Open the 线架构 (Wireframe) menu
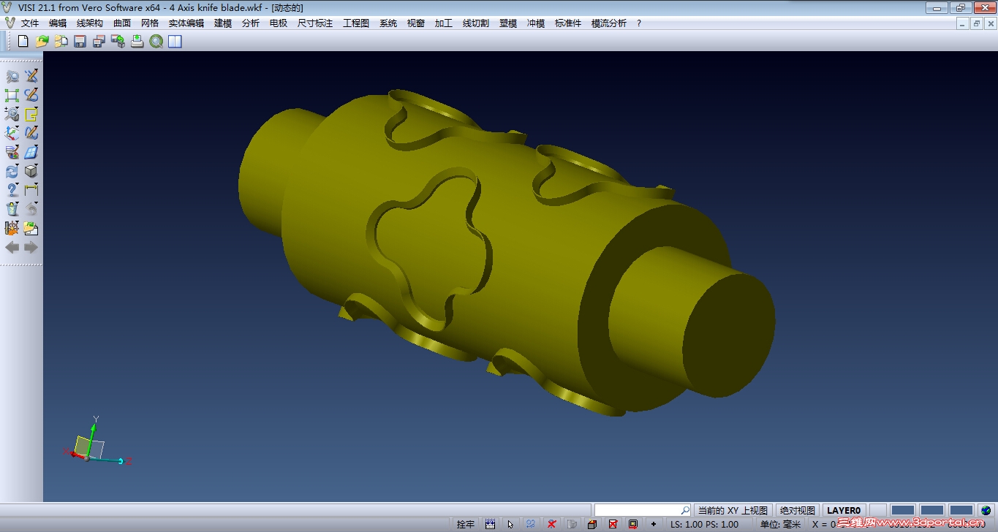This screenshot has height=532, width=998. tap(90, 23)
